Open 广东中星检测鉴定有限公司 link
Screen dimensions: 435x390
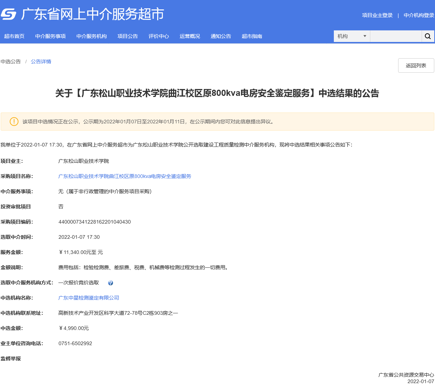click(x=89, y=298)
